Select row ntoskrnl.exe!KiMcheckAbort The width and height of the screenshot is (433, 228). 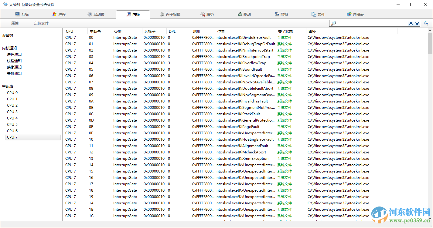(245, 152)
